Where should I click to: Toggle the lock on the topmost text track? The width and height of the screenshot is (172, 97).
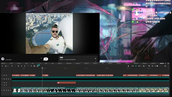(4, 75)
